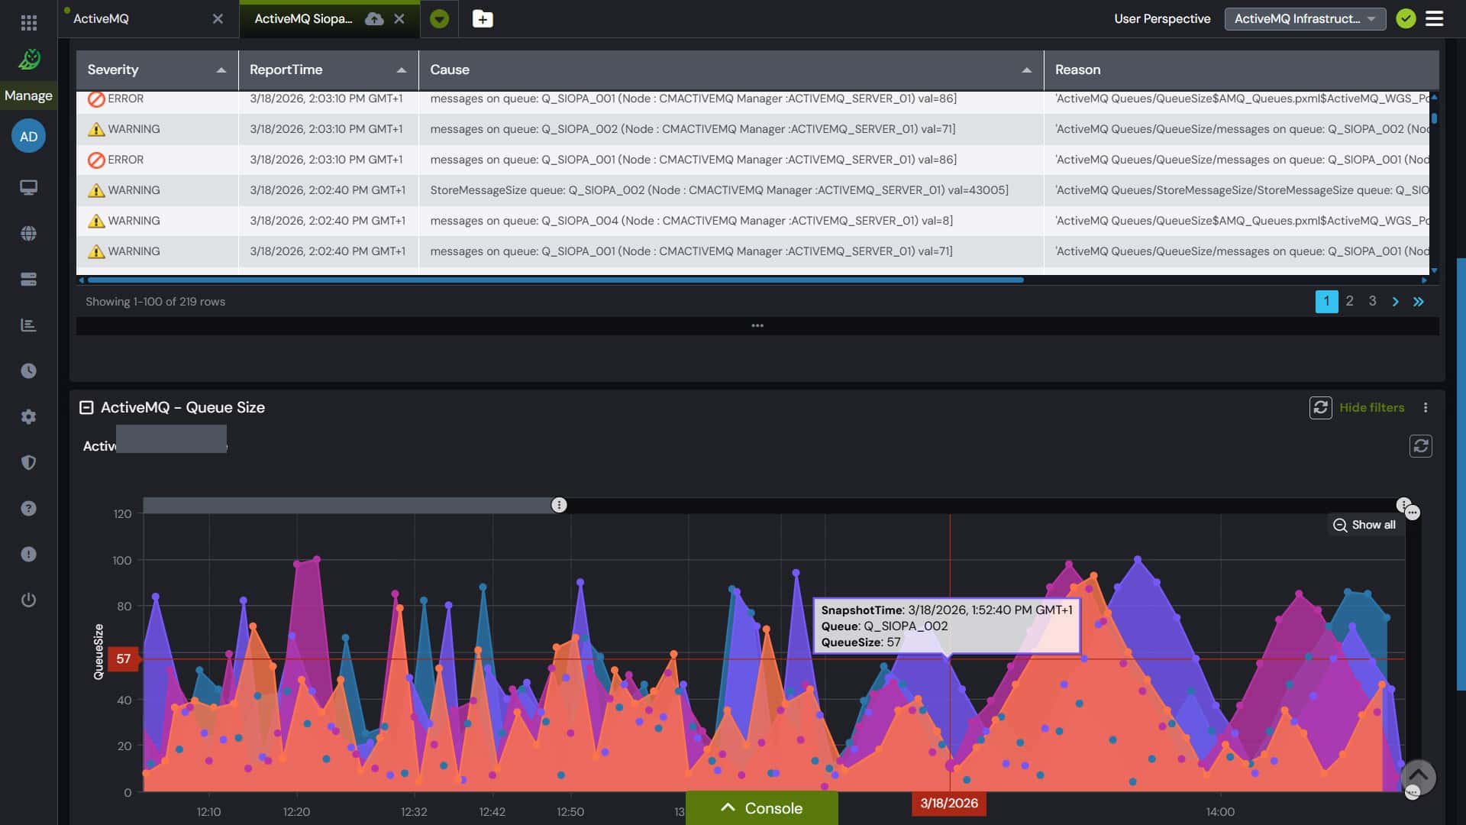Click the Hide filters link
The width and height of the screenshot is (1466, 825).
[x=1372, y=407]
